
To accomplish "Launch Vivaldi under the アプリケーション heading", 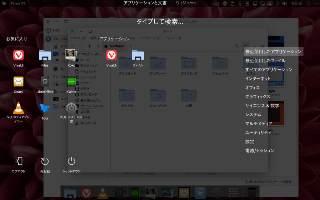I will (112, 55).
